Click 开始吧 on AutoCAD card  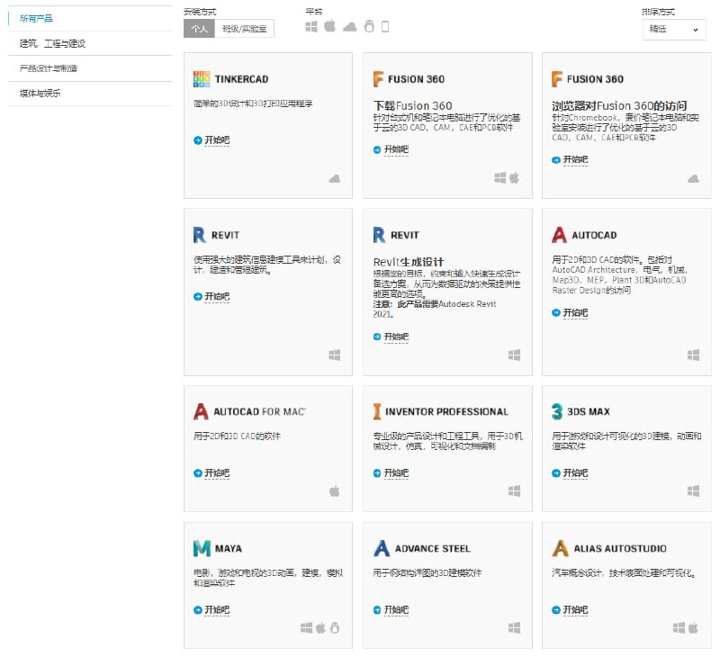point(575,313)
